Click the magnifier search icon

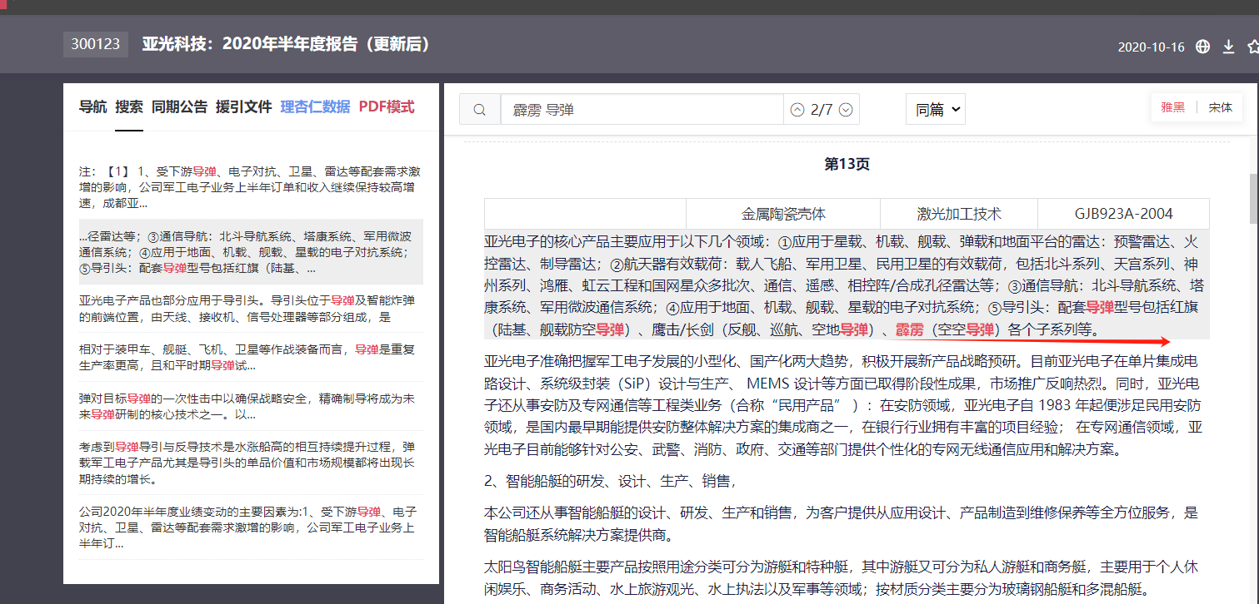click(479, 110)
